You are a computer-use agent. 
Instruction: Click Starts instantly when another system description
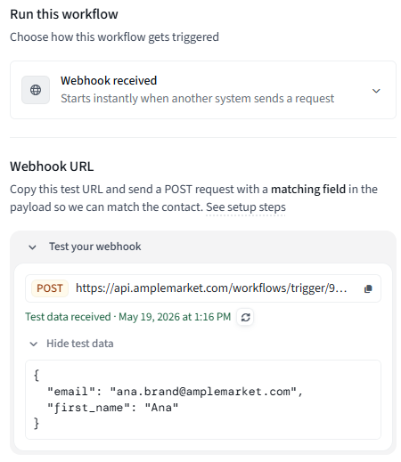198,99
